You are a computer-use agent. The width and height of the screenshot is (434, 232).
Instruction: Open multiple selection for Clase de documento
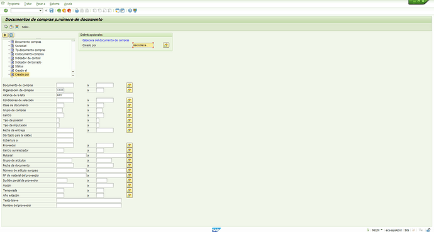tap(130, 105)
